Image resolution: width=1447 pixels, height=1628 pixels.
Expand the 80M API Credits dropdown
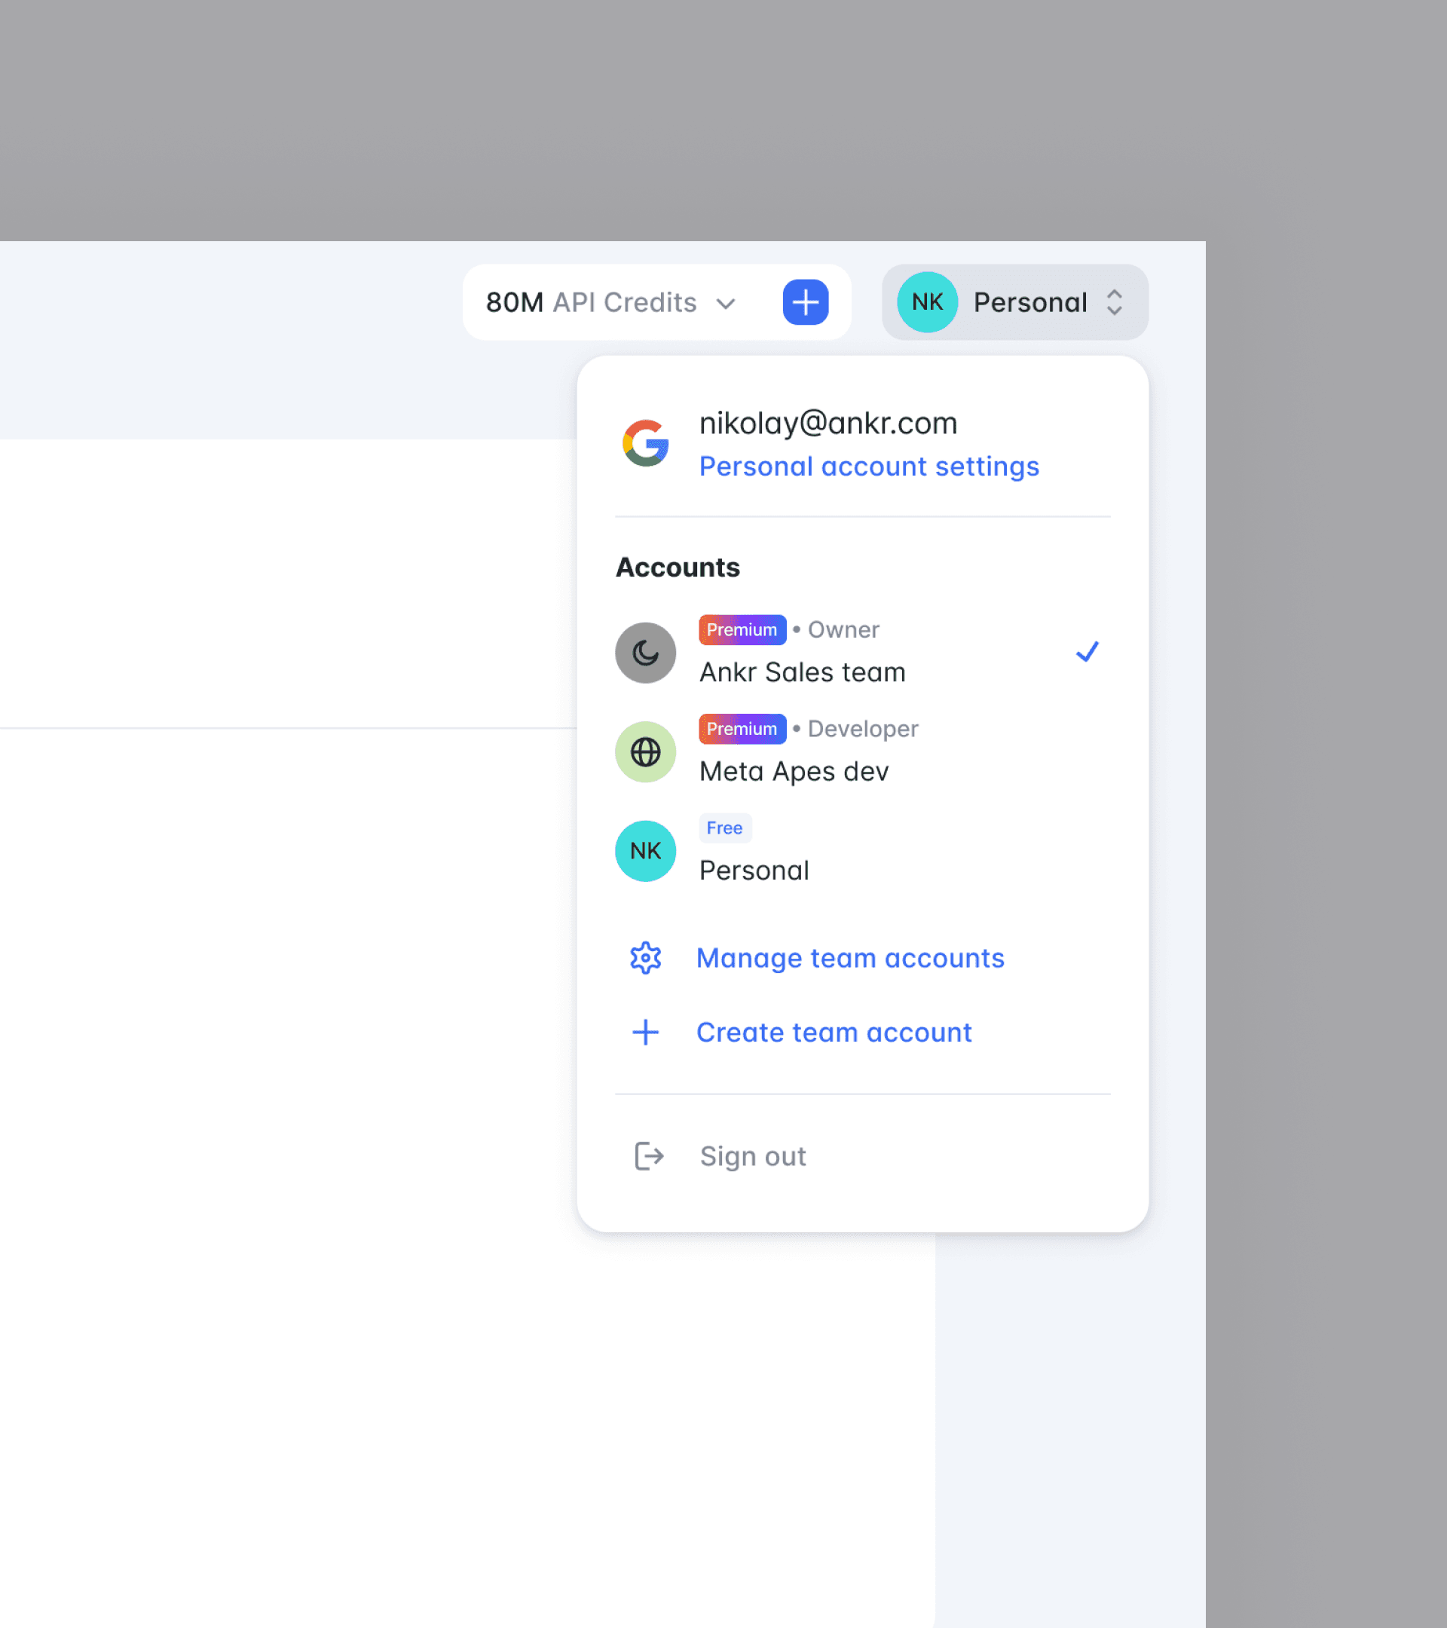[x=592, y=303]
